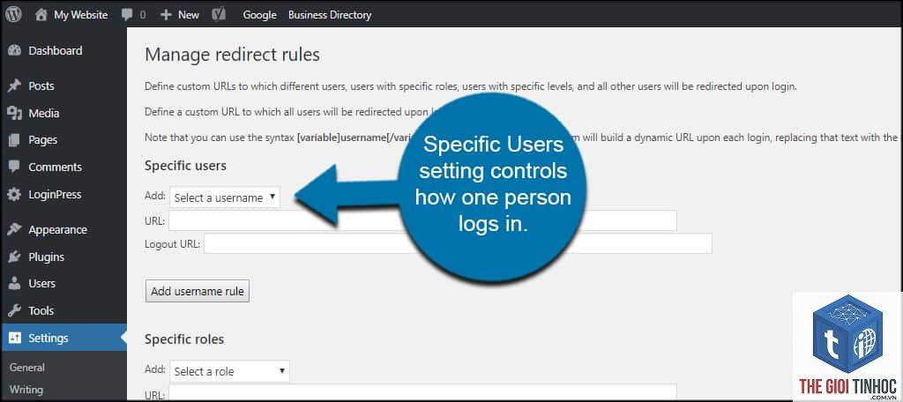Viewport: 903px width, 402px height.
Task: Expand the Select a role dropdown
Action: tap(229, 371)
